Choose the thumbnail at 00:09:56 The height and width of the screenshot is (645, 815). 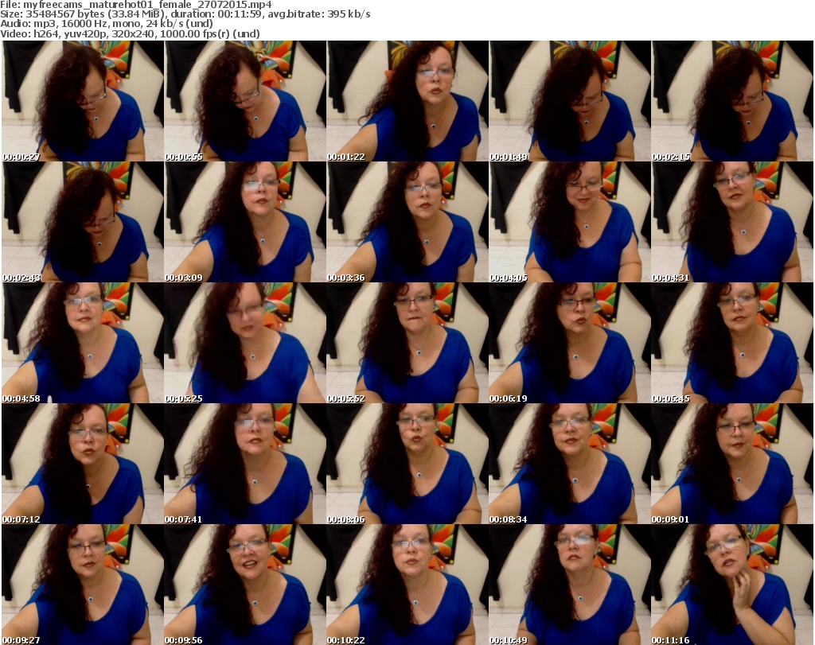(245, 585)
